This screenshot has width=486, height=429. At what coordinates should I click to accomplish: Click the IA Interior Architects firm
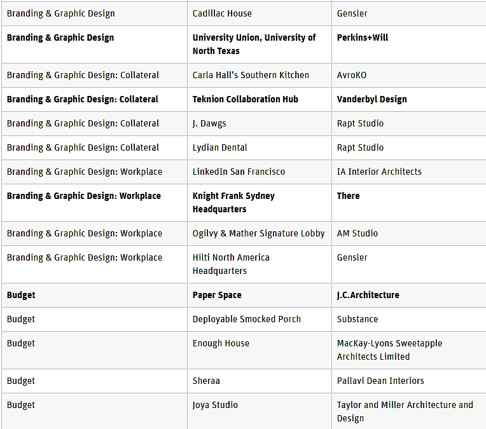coord(379,172)
